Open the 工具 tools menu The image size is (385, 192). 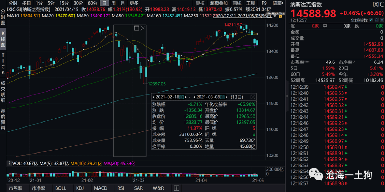click(x=251, y=3)
